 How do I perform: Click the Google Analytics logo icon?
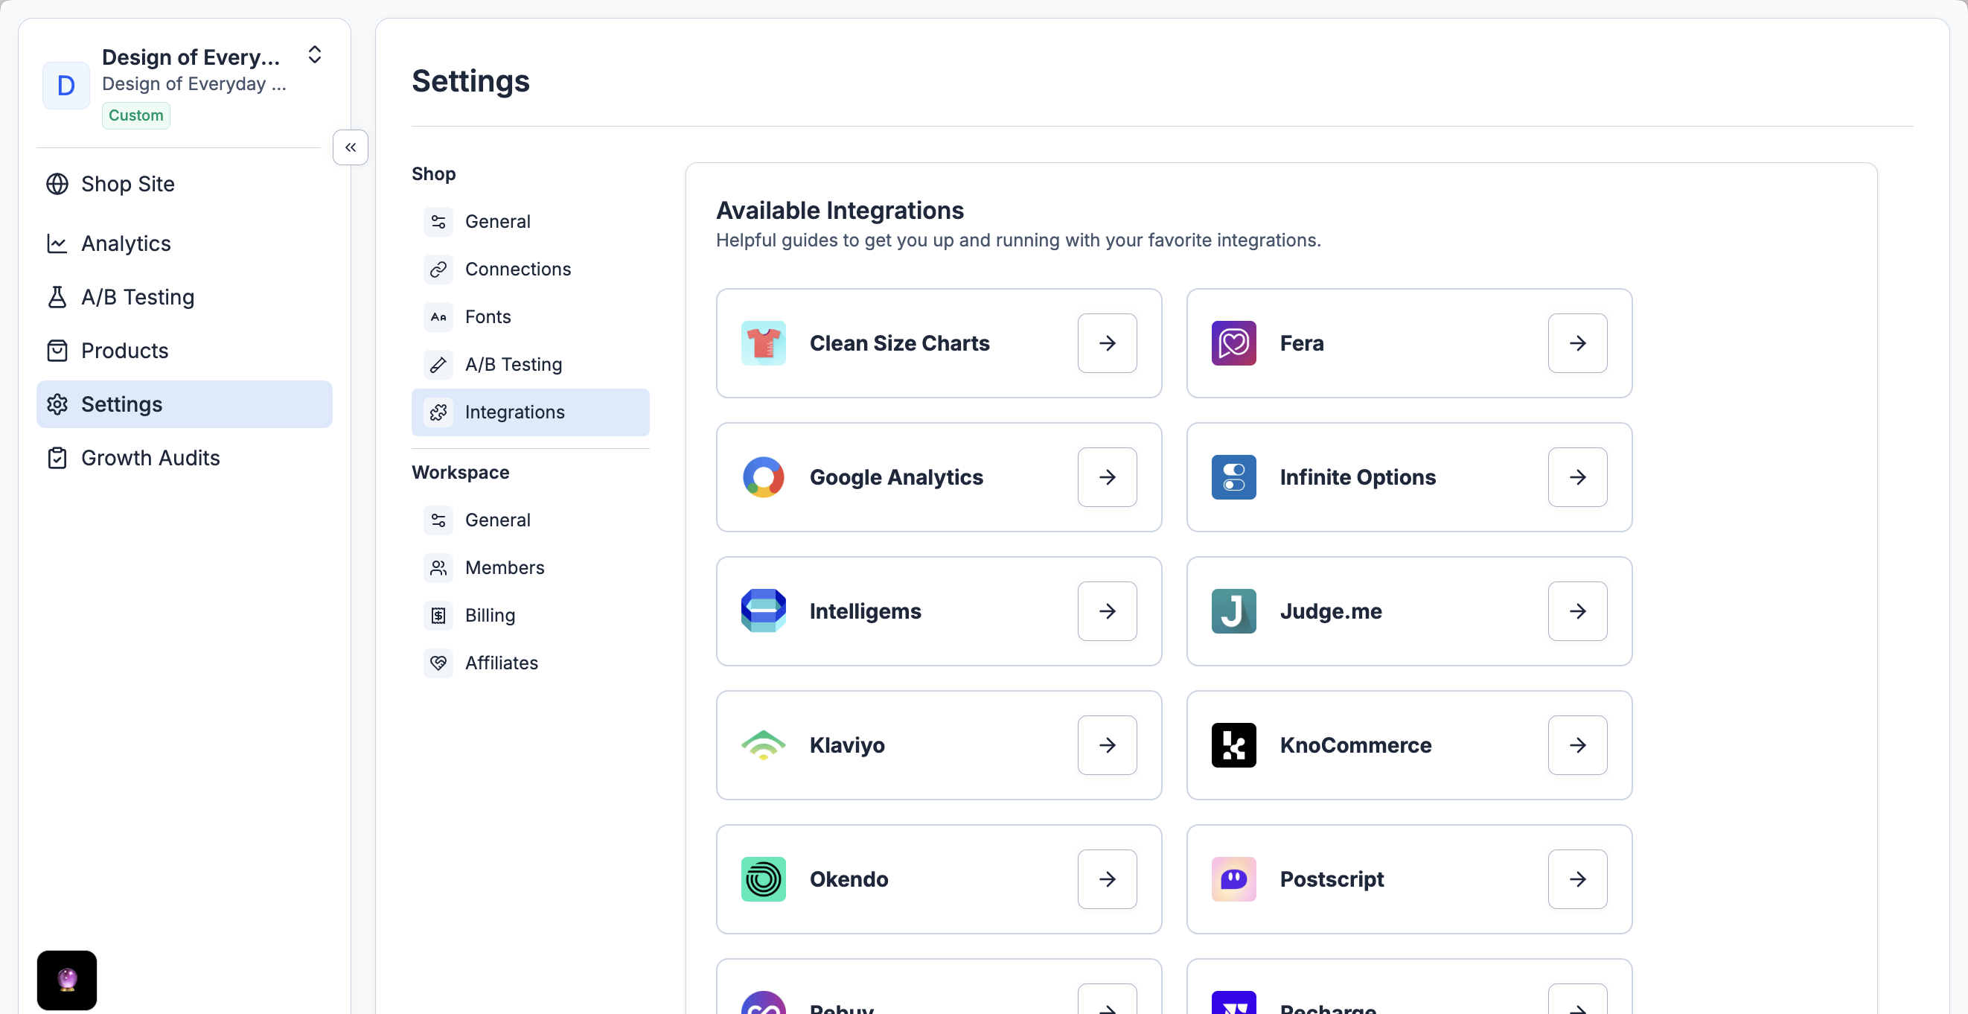(x=762, y=476)
